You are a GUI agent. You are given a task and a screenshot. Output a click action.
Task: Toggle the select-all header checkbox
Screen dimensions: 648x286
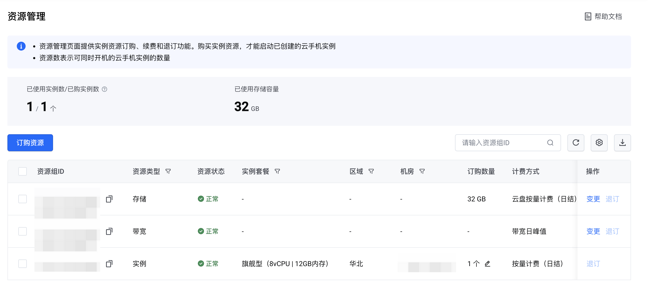click(23, 171)
